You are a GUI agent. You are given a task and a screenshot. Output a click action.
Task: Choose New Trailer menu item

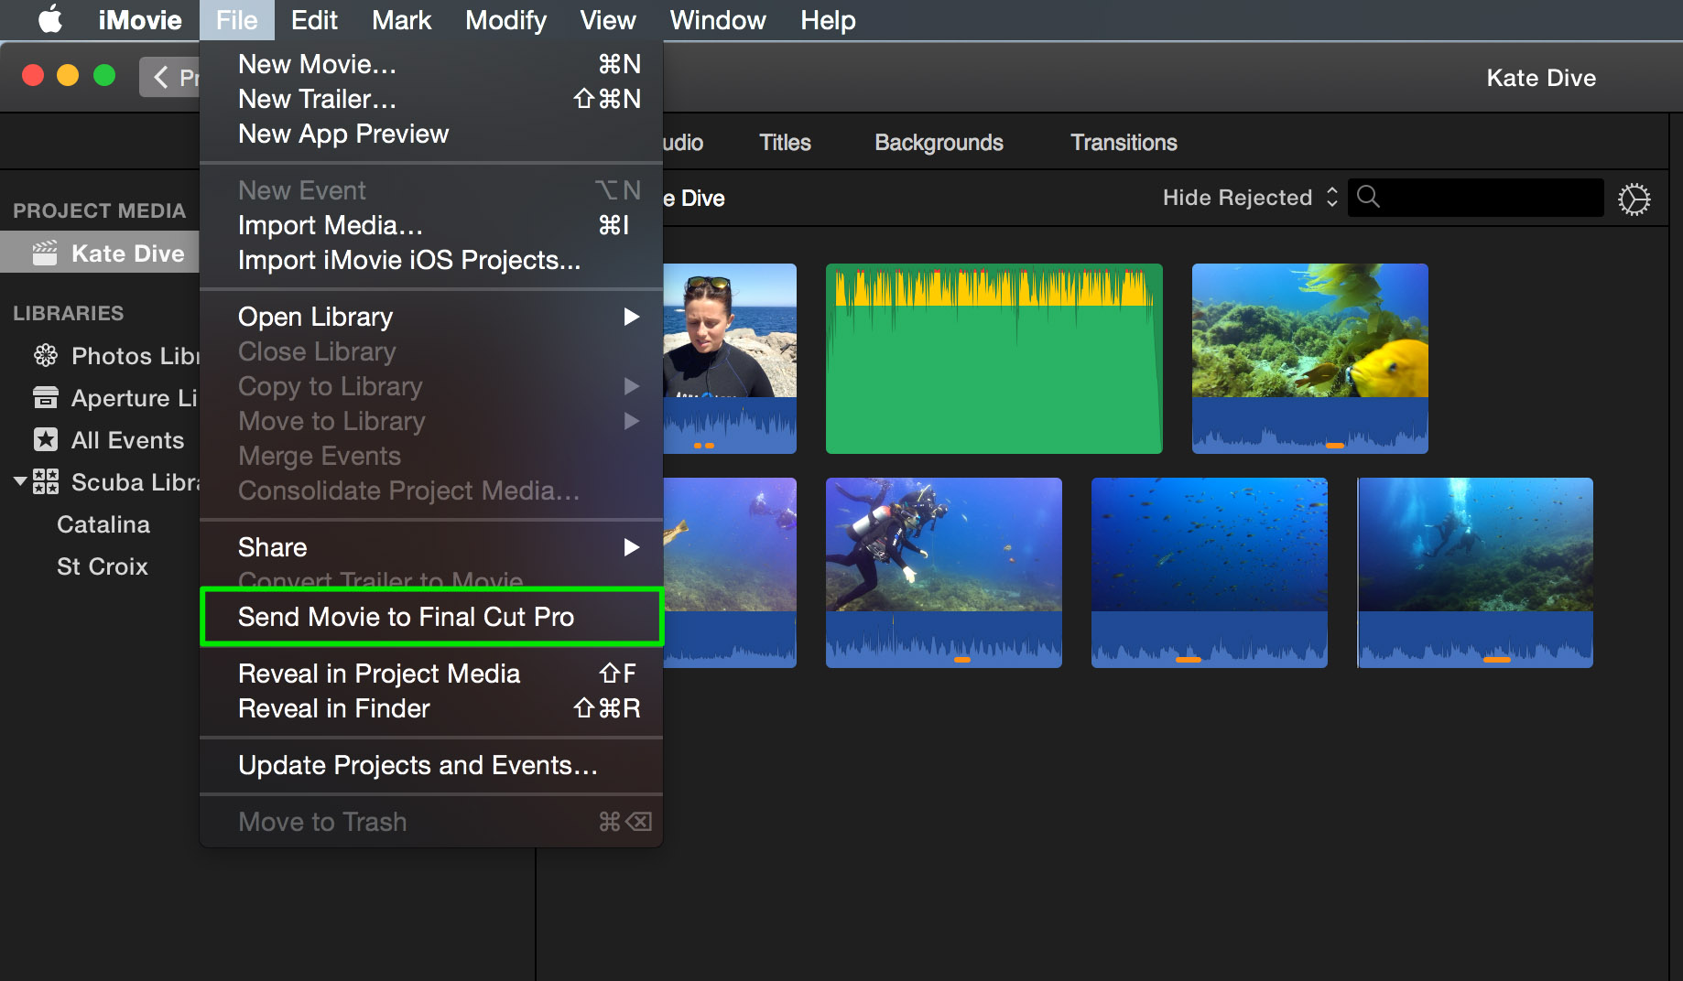pyautogui.click(x=431, y=99)
